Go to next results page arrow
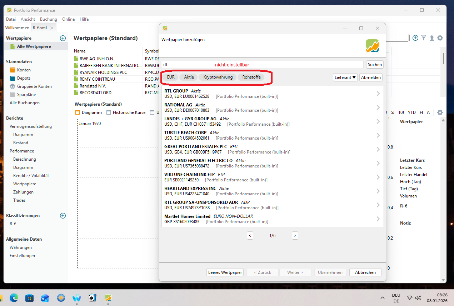The height and width of the screenshot is (306, 454). click(295, 236)
